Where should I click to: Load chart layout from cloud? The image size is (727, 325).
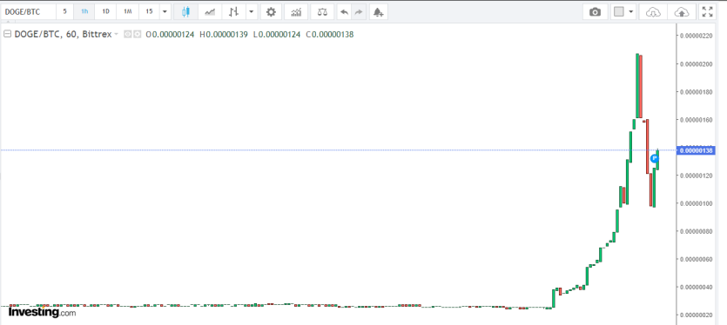(x=653, y=12)
